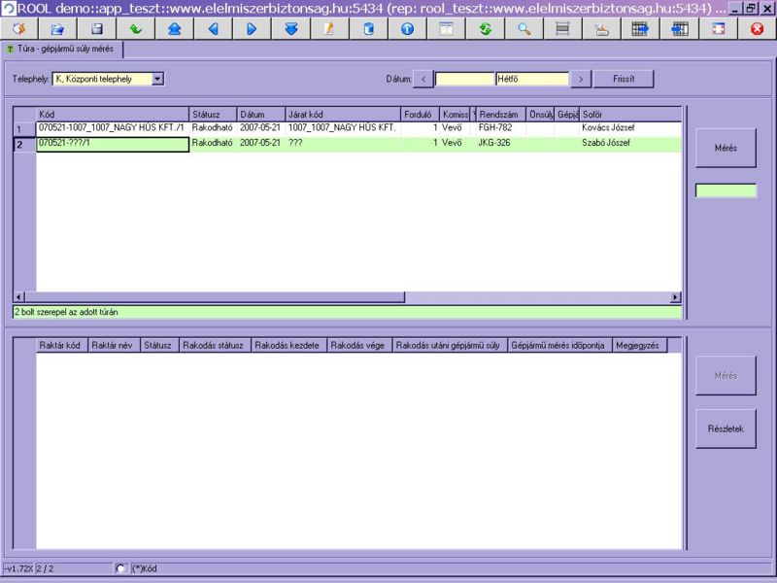
Task: Click the blue info toolbar icon
Action: [408, 29]
